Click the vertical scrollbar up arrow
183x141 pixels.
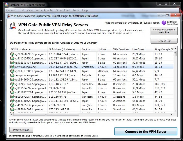pos(175,49)
